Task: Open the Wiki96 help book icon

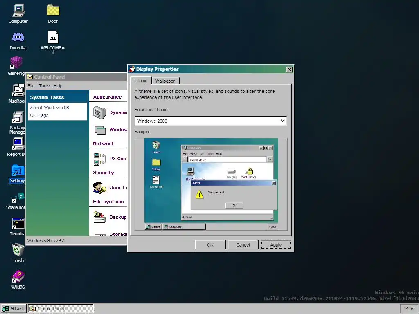Action: pos(18,280)
